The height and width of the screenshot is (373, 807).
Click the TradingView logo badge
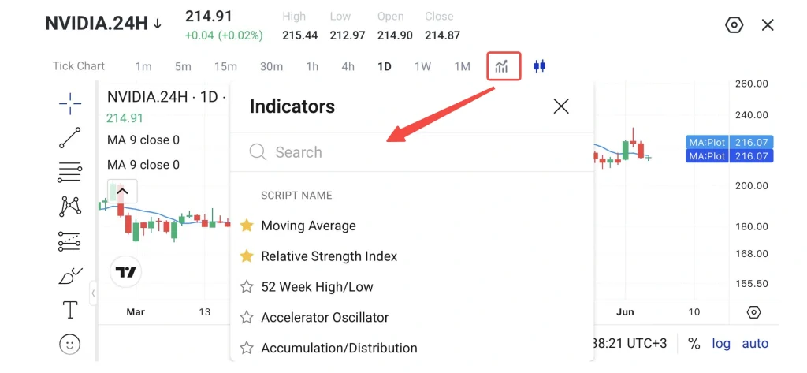125,271
